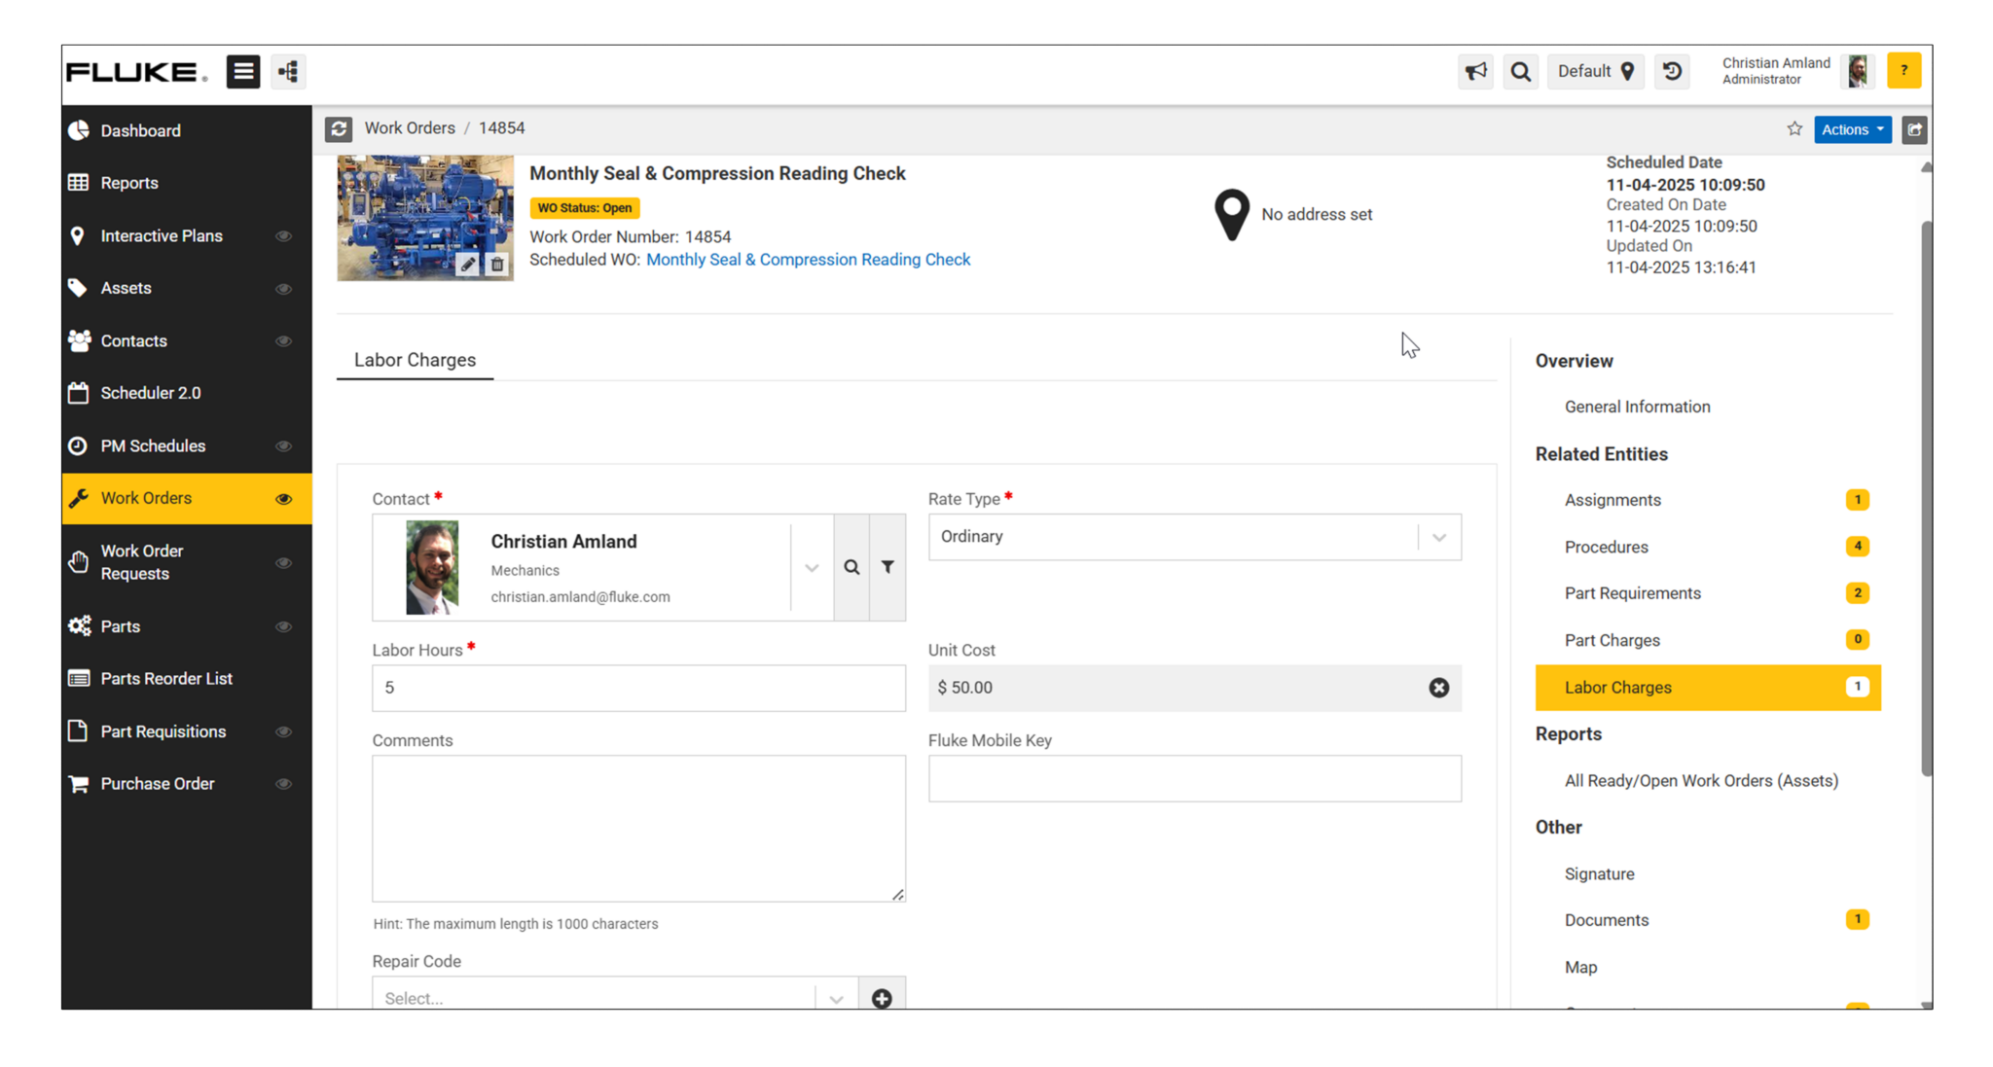1993x1067 pixels.
Task: Click Work Orders breadcrumb link
Action: click(409, 128)
